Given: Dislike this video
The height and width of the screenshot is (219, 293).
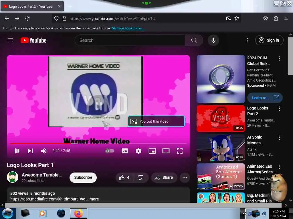Looking at the screenshot, I should (141, 178).
